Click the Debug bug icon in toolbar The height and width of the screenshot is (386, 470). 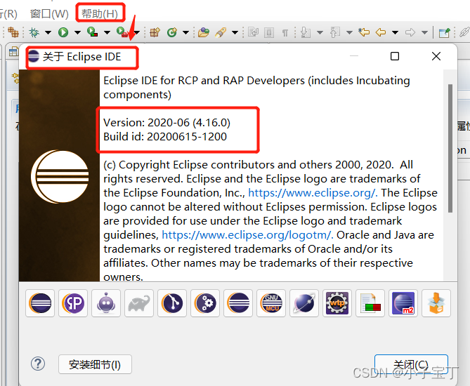(34, 32)
